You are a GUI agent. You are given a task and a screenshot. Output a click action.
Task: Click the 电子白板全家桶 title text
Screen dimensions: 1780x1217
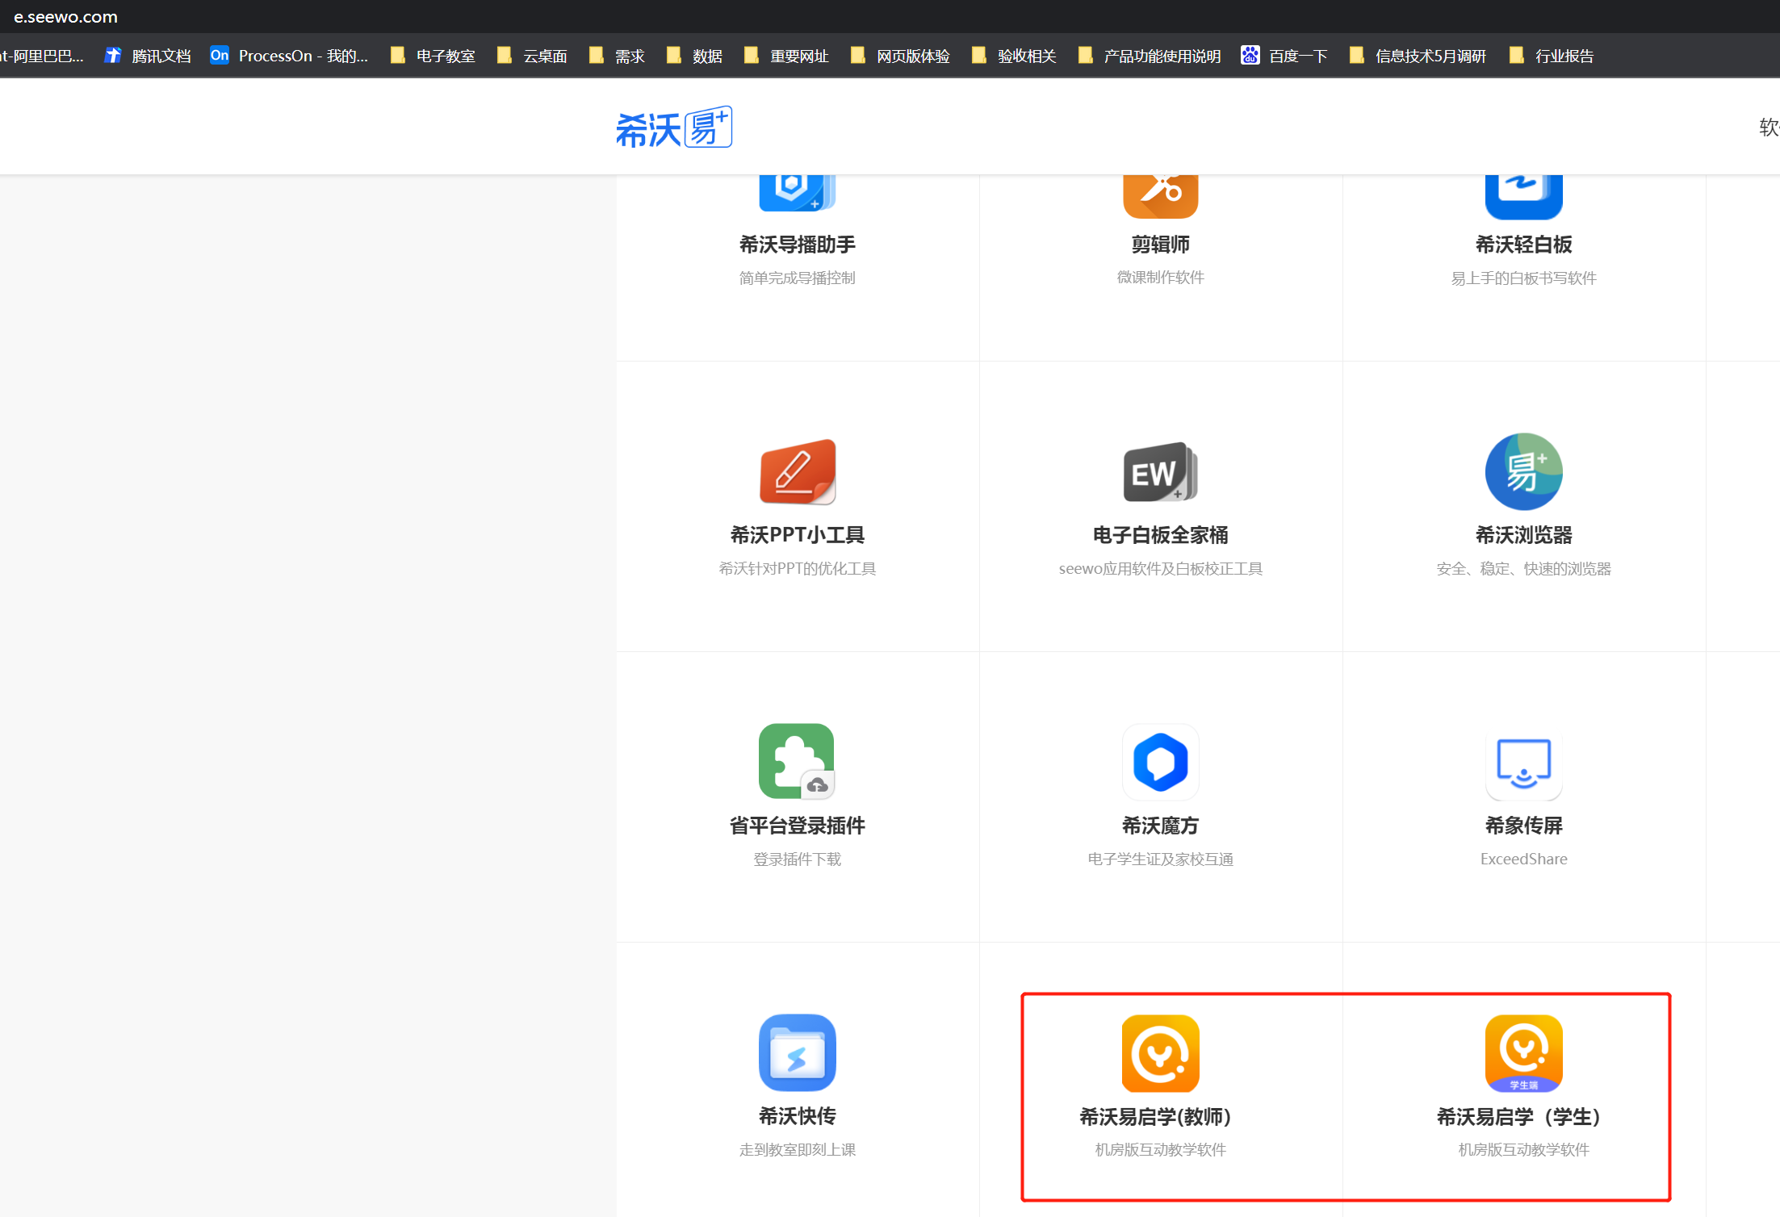click(x=1161, y=535)
